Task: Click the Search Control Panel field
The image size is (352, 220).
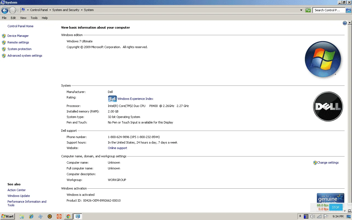Action: coord(329,10)
